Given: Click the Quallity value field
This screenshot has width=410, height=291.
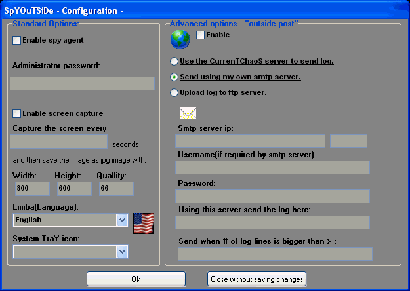Looking at the screenshot, I should tap(116, 189).
